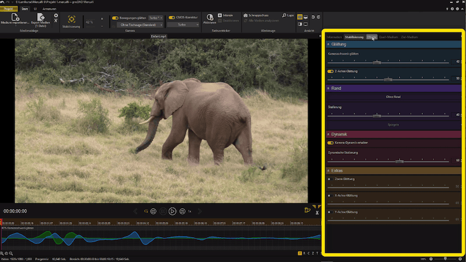Turn off Z-Achse-Glättung toggle
Screen dimensions: 466x262
point(330,71)
